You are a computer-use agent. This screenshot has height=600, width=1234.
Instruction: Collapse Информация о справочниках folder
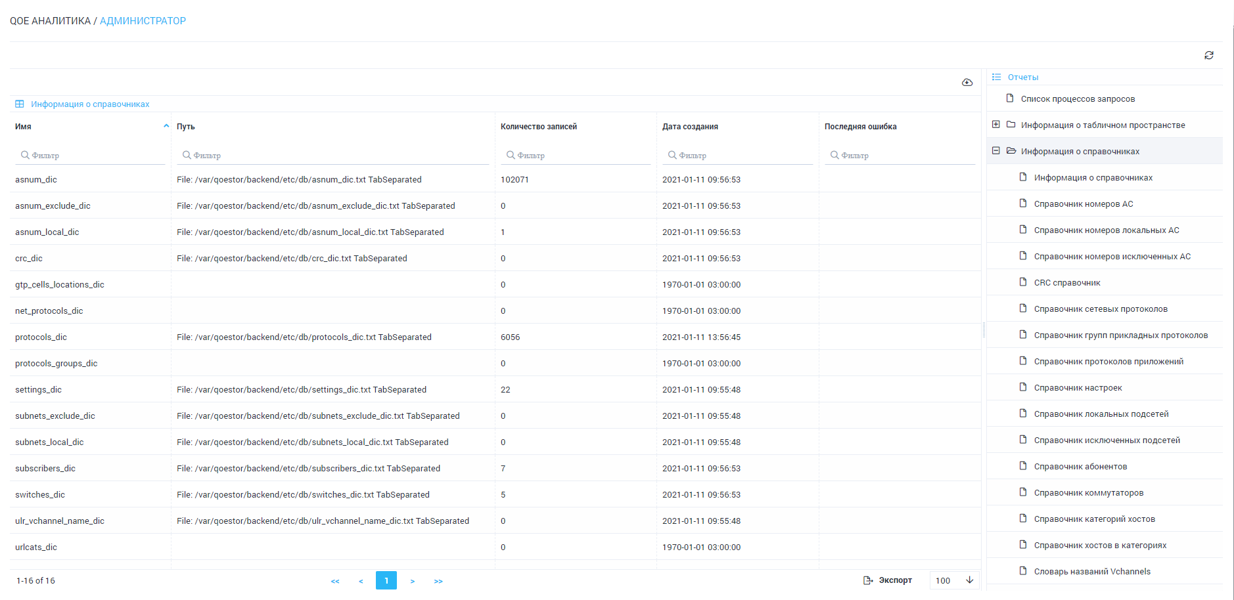pyautogui.click(x=996, y=150)
